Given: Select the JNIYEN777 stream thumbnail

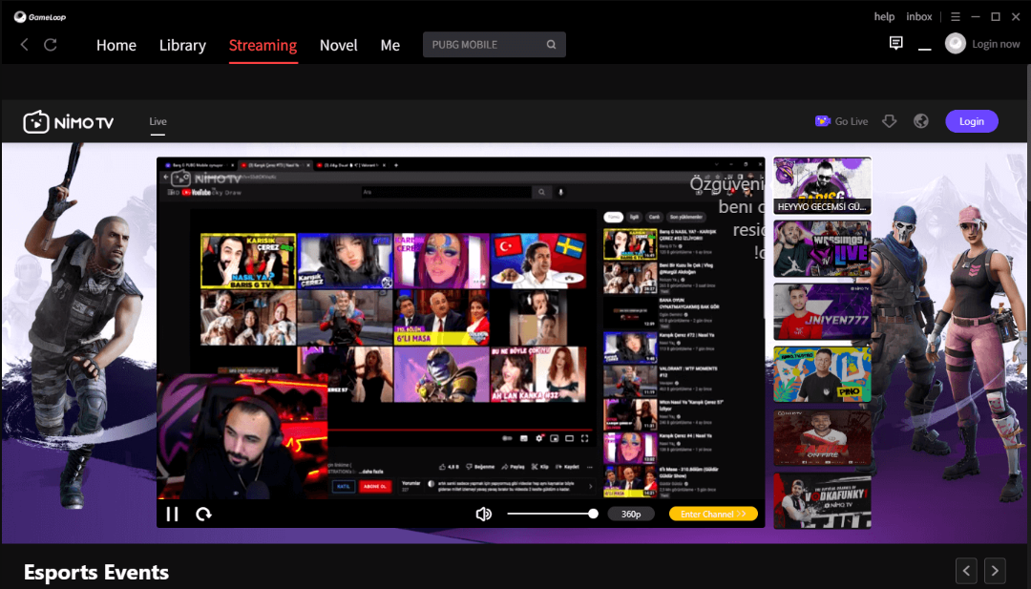Looking at the screenshot, I should [x=823, y=311].
